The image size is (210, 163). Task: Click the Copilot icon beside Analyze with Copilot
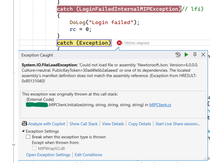[24, 124]
